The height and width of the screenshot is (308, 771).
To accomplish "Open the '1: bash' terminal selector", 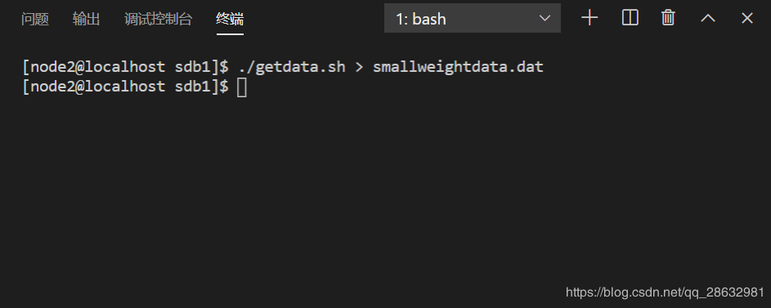I will point(472,19).
